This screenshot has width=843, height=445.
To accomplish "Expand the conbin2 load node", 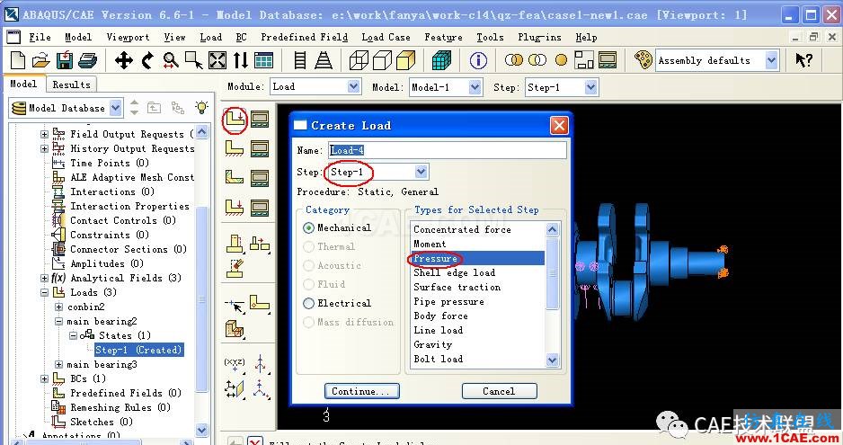I will pyautogui.click(x=58, y=307).
